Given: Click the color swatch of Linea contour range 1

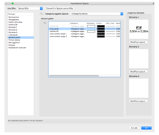Looking at the screenshot, I should click(x=101, y=34).
